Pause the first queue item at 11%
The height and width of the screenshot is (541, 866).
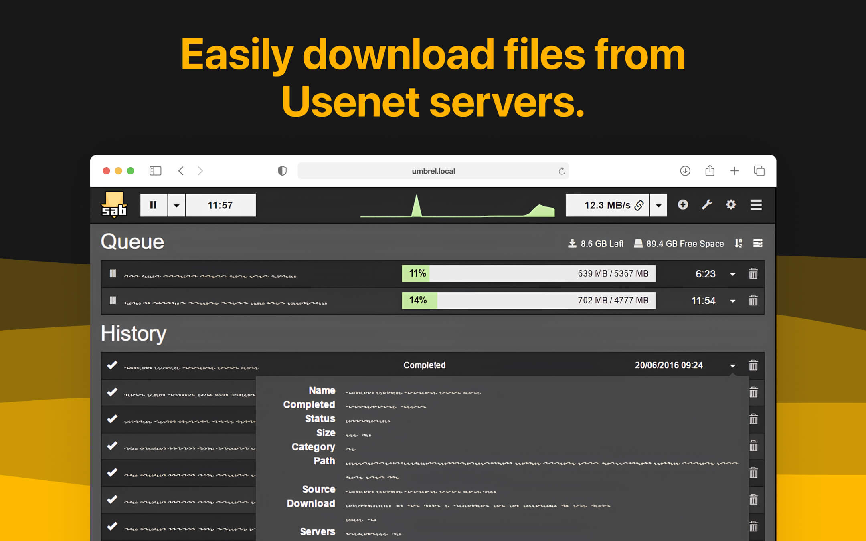click(113, 274)
